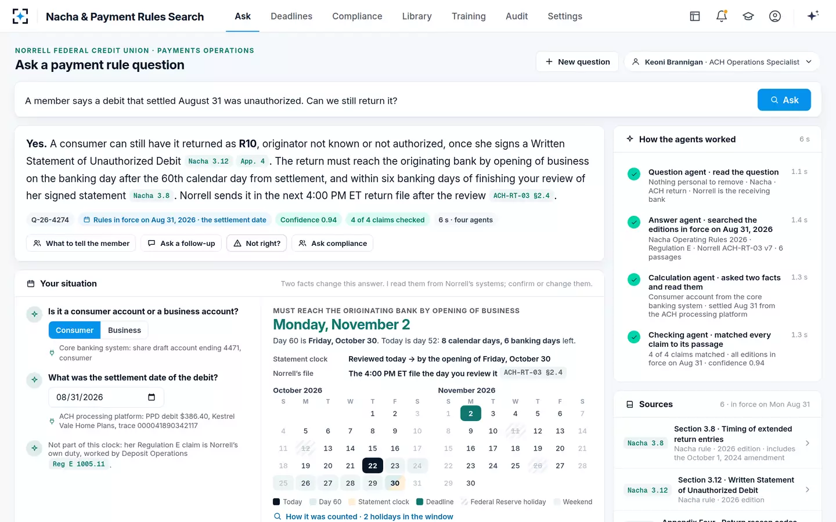The width and height of the screenshot is (836, 522).
Task: Click sparkle icon beside consumer or business question
Action: pyautogui.click(x=34, y=314)
